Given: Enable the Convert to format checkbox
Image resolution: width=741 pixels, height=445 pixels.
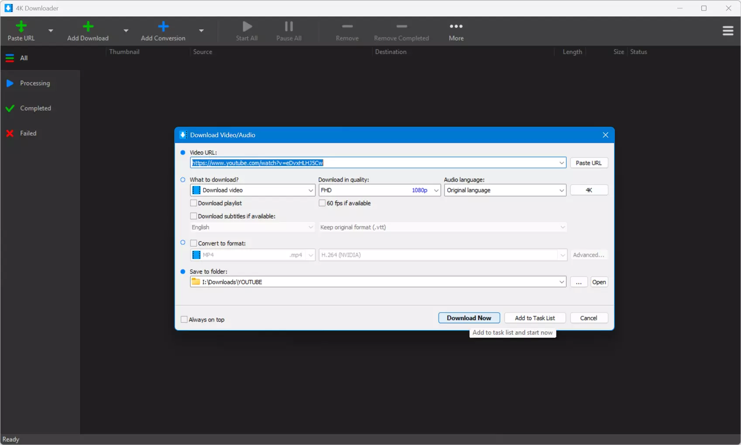Looking at the screenshot, I should click(193, 243).
